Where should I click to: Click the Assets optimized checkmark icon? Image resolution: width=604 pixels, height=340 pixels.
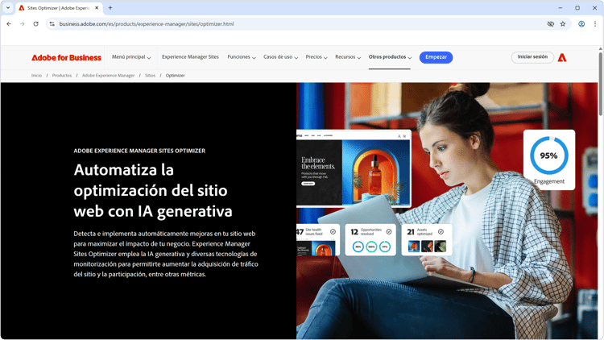coord(441,232)
